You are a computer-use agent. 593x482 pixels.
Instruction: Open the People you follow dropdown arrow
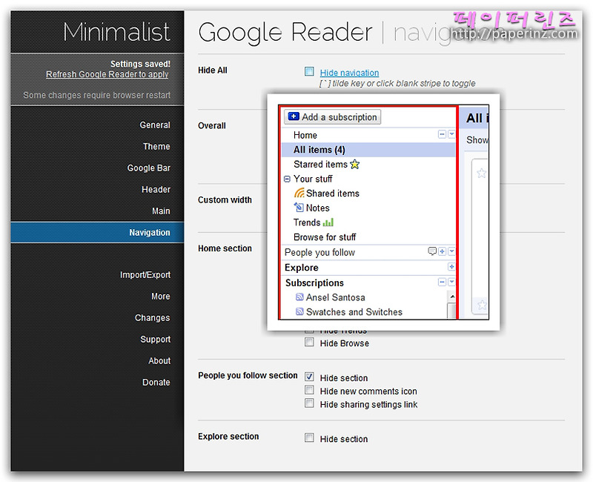coord(451,251)
